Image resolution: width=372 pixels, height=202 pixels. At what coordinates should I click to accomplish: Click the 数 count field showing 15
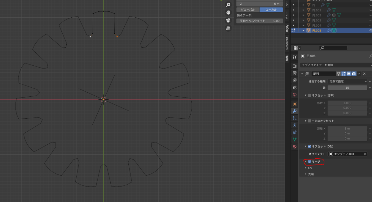pyautogui.click(x=348, y=88)
